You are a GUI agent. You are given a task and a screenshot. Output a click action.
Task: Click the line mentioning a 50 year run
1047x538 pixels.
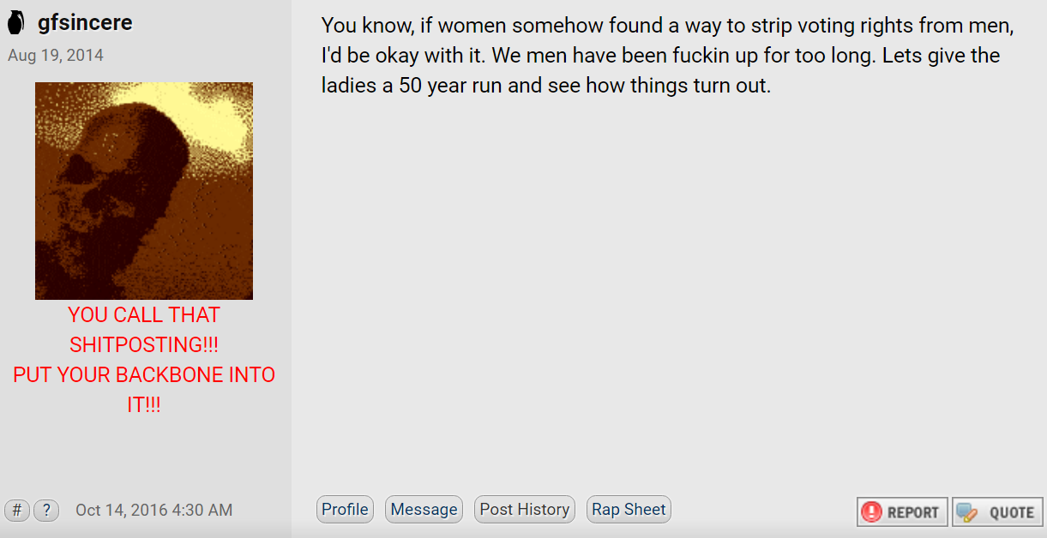tap(546, 87)
